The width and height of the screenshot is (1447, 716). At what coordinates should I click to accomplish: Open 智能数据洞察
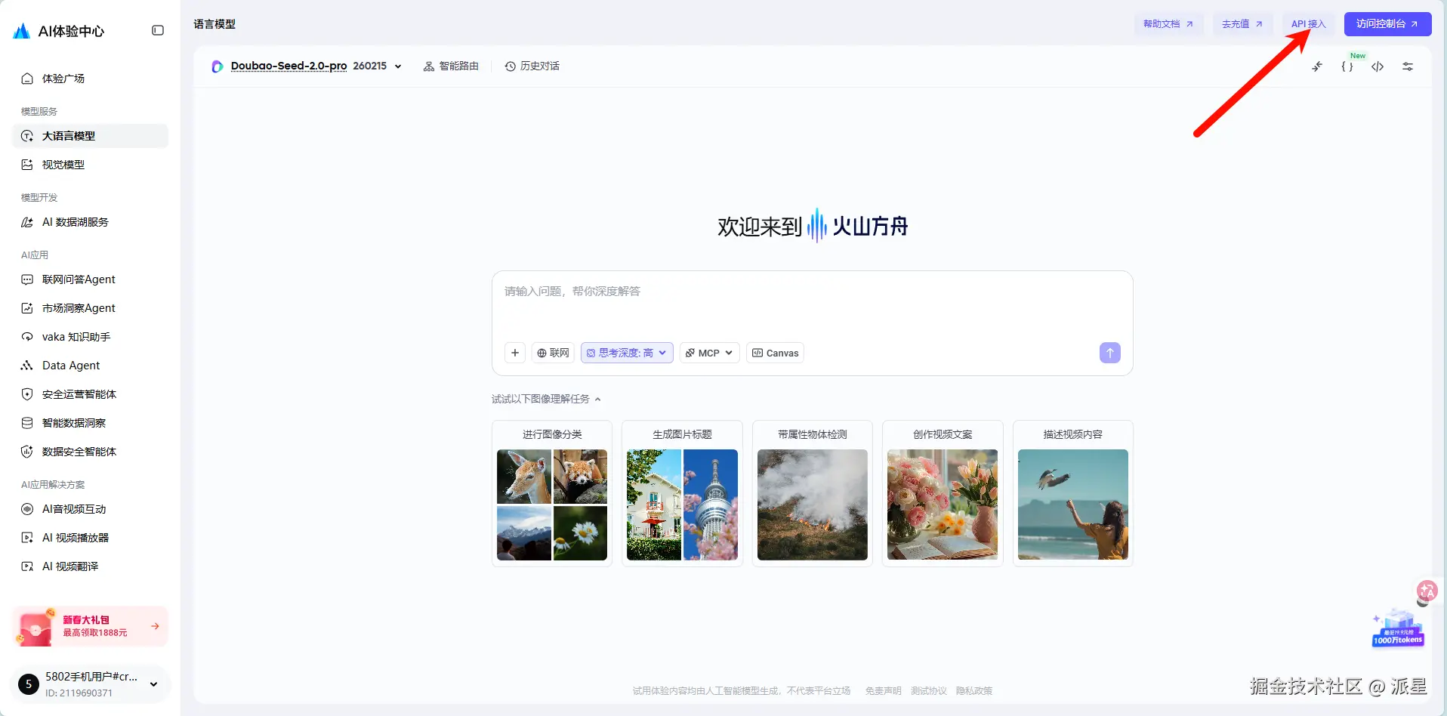pyautogui.click(x=90, y=423)
